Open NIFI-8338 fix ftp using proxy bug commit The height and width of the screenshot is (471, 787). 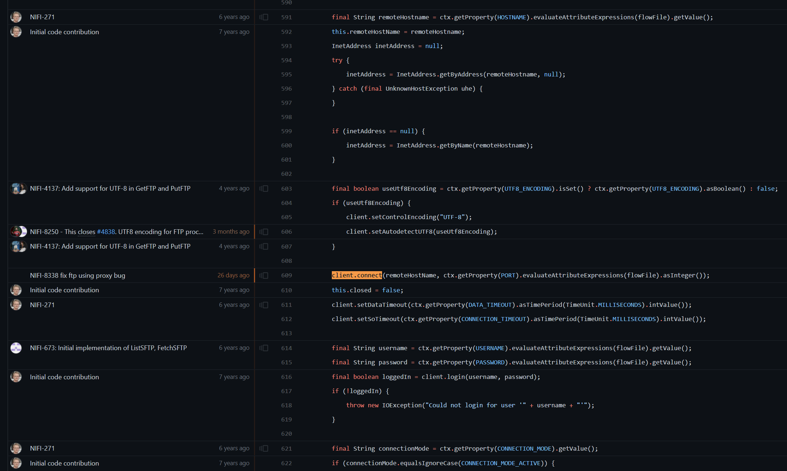coord(77,276)
